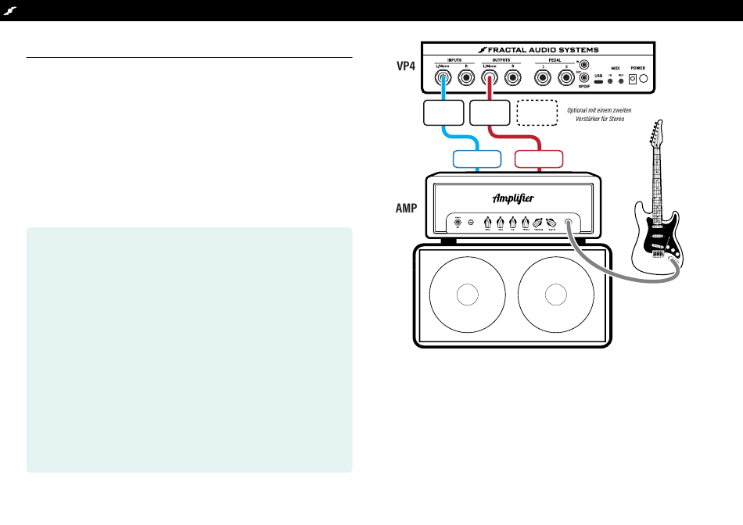The width and height of the screenshot is (743, 525).
Task: Click the 'USB' label on the VP4
Action: tap(598, 76)
